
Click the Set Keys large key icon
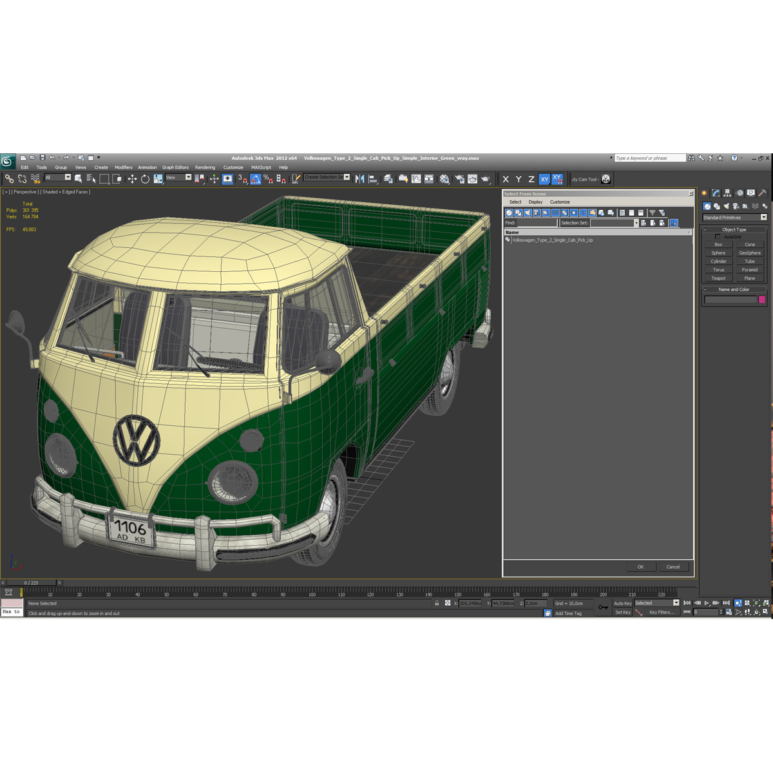pos(604,607)
